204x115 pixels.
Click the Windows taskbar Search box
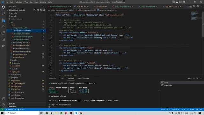tap(22, 113)
